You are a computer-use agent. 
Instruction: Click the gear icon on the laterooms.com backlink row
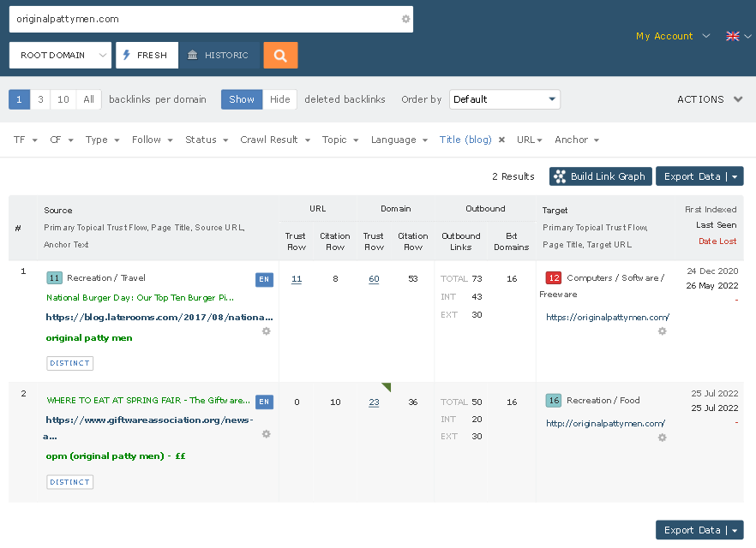pyautogui.click(x=266, y=331)
